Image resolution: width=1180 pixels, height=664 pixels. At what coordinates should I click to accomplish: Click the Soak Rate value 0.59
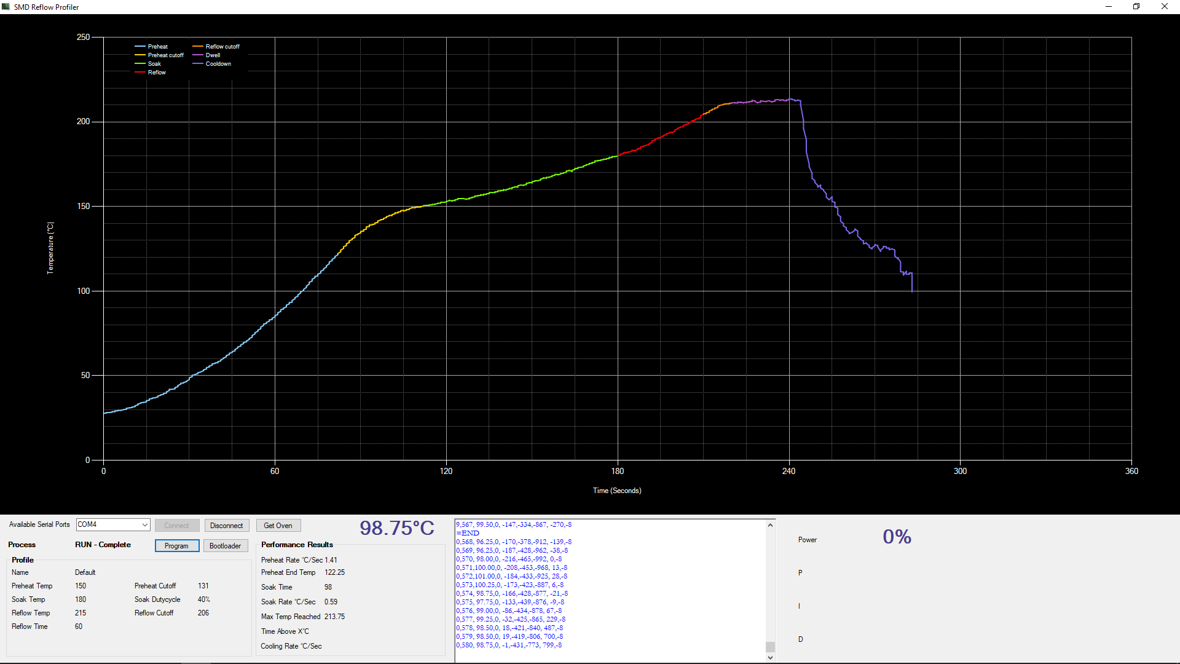pos(331,602)
